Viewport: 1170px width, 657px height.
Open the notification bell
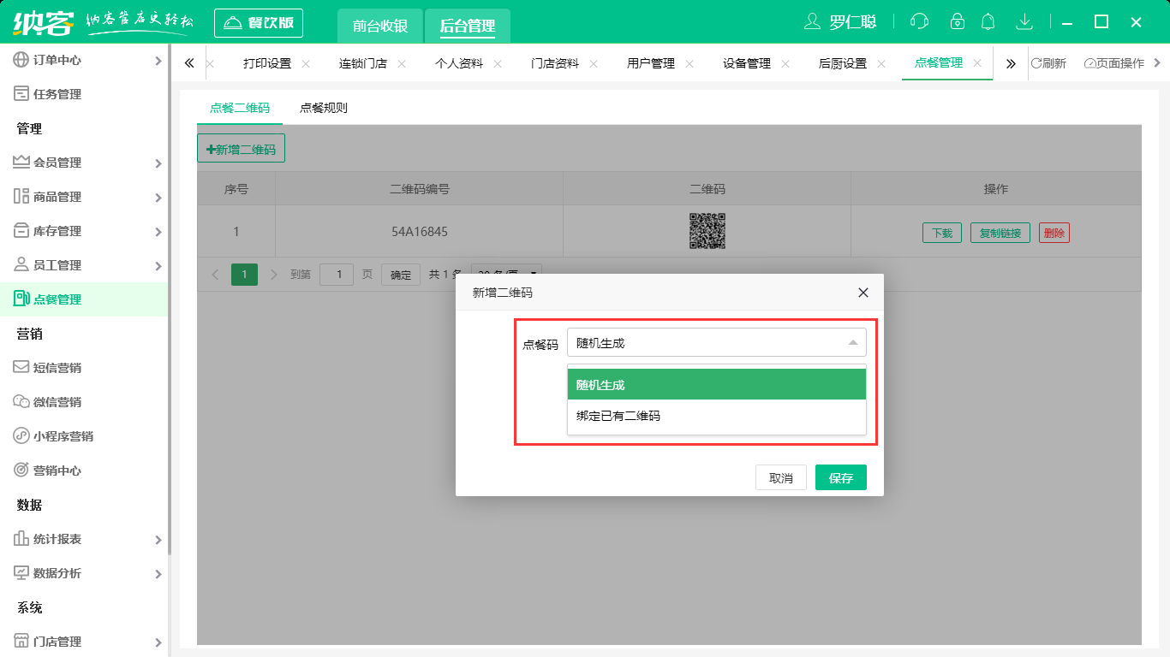(988, 22)
